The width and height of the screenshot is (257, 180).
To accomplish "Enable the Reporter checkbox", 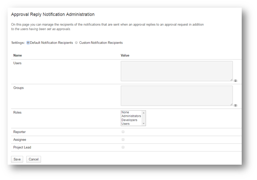I will coord(123,132).
